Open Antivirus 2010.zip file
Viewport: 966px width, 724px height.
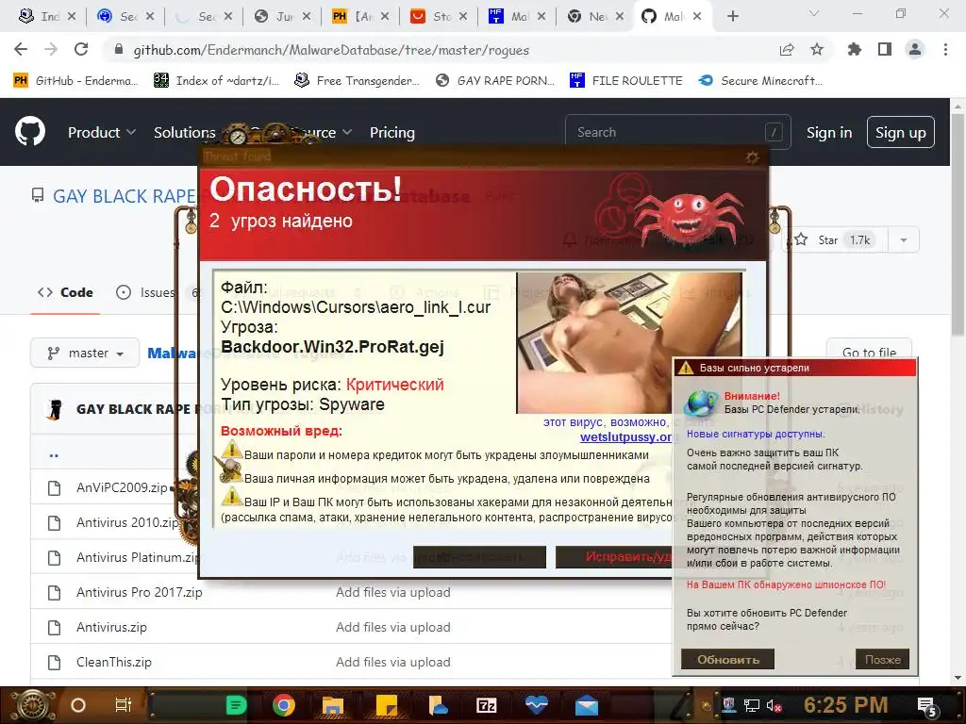pyautogui.click(x=127, y=522)
